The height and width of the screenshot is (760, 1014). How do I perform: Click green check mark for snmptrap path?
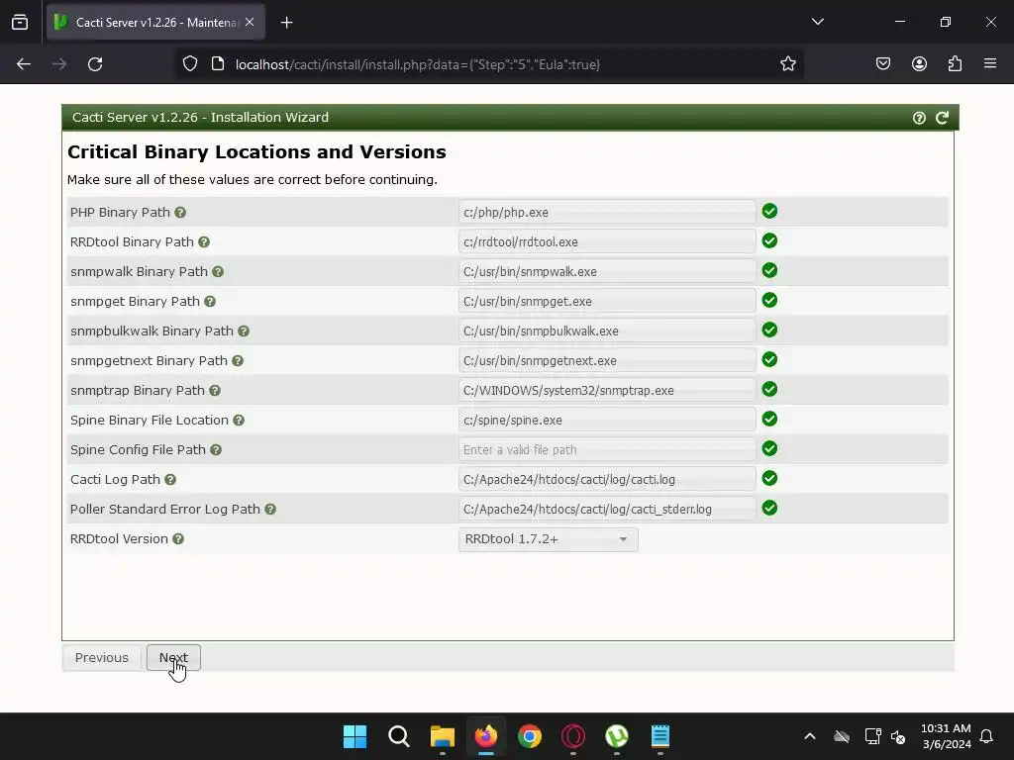(x=769, y=390)
